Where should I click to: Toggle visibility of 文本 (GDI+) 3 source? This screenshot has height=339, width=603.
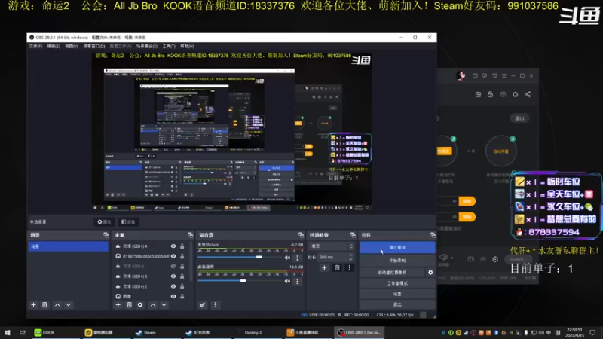tap(173, 276)
